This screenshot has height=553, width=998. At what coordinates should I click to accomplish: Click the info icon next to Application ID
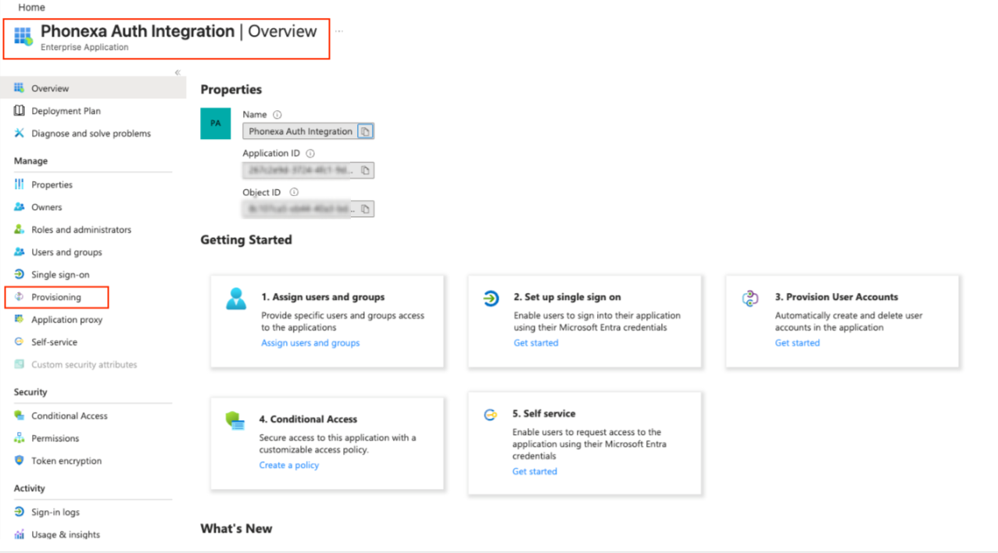(310, 154)
